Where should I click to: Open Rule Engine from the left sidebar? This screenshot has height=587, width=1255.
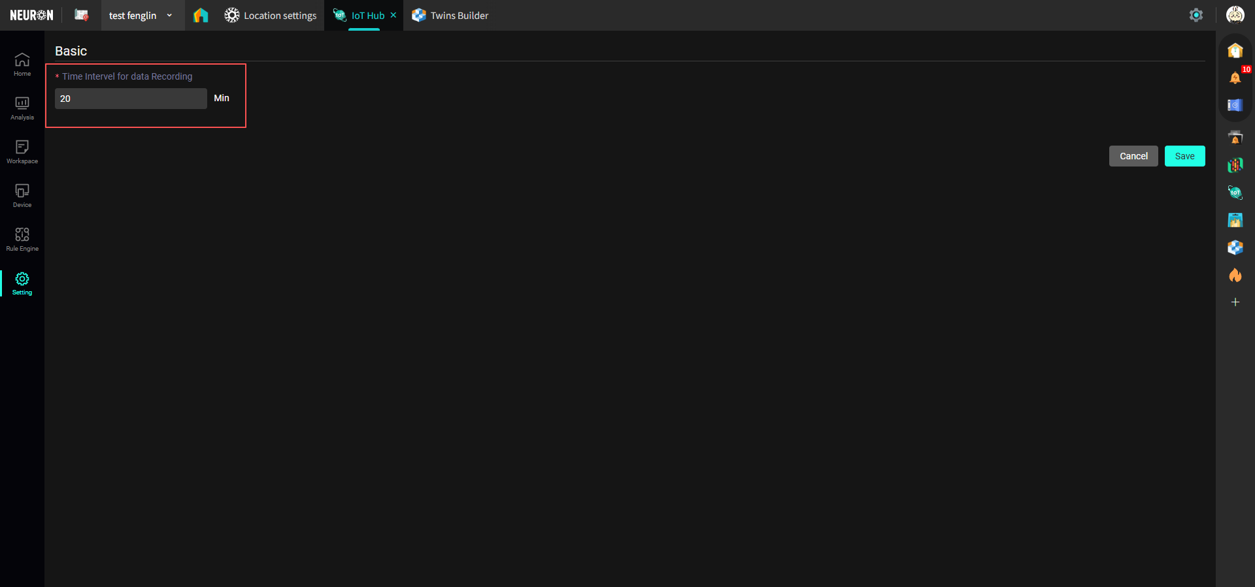pyautogui.click(x=22, y=239)
